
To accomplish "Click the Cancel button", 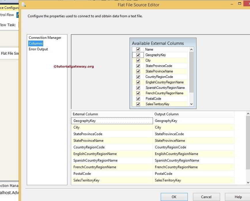I will [206, 197].
